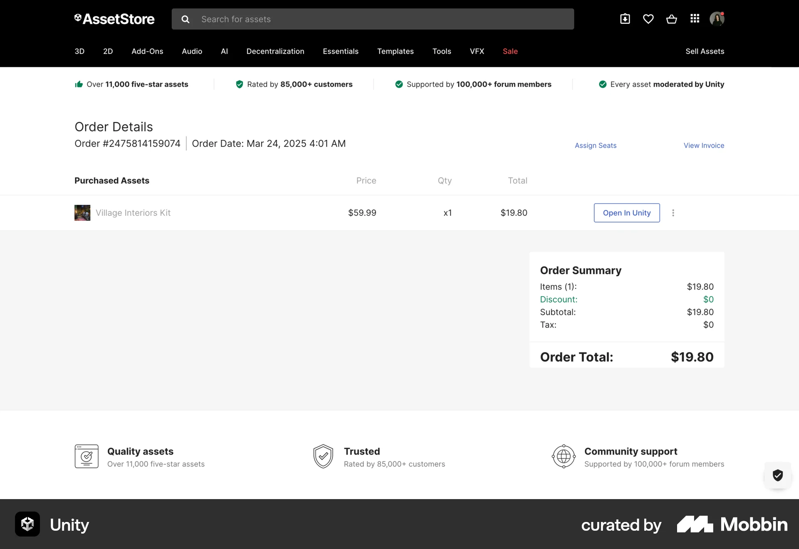Click the Unity logo in the footer
The image size is (799, 549).
(27, 524)
